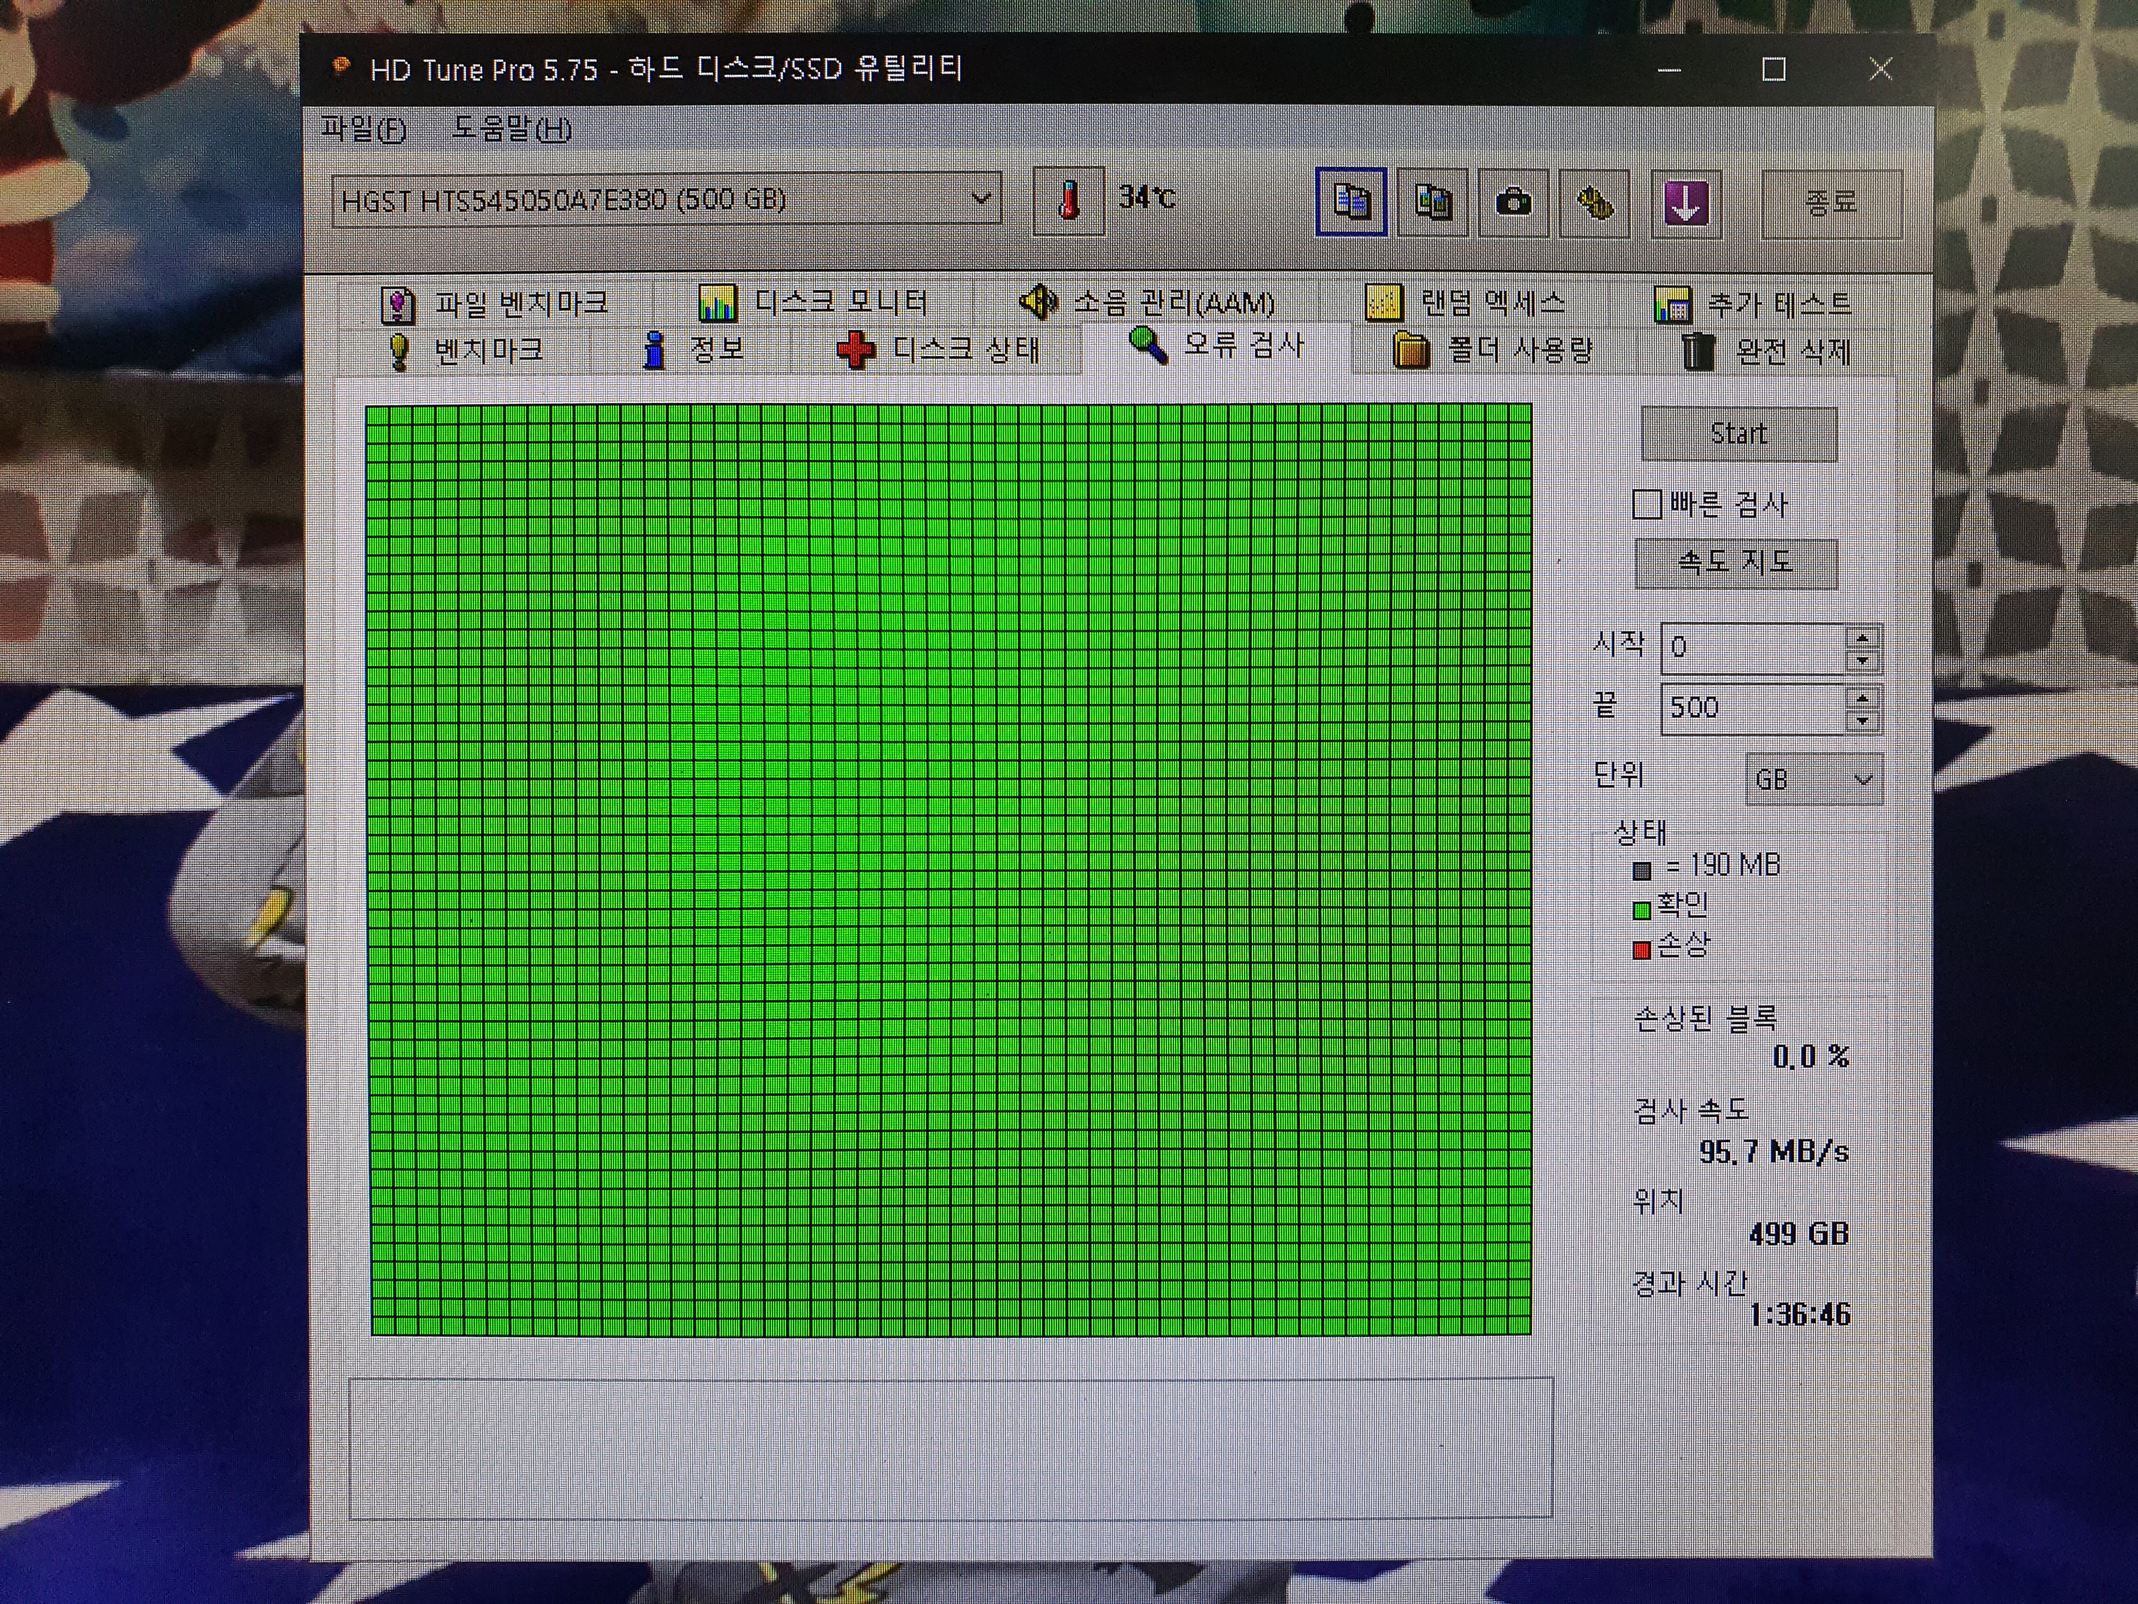Click the 랜덤 엑세스 tab icon
The height and width of the screenshot is (1604, 2138).
(1383, 303)
